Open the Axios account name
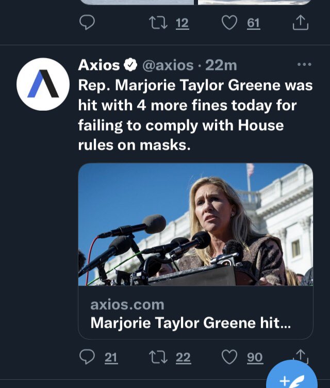This screenshot has height=388, width=330. pyautogui.click(x=98, y=65)
